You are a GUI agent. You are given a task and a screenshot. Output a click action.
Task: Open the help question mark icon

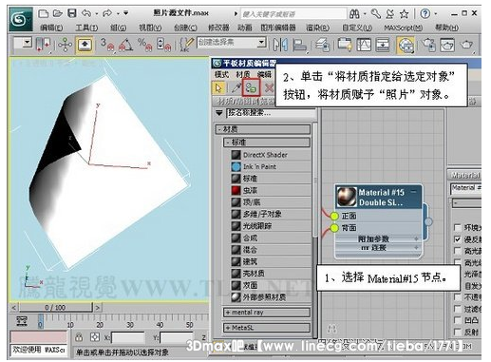tap(425, 13)
